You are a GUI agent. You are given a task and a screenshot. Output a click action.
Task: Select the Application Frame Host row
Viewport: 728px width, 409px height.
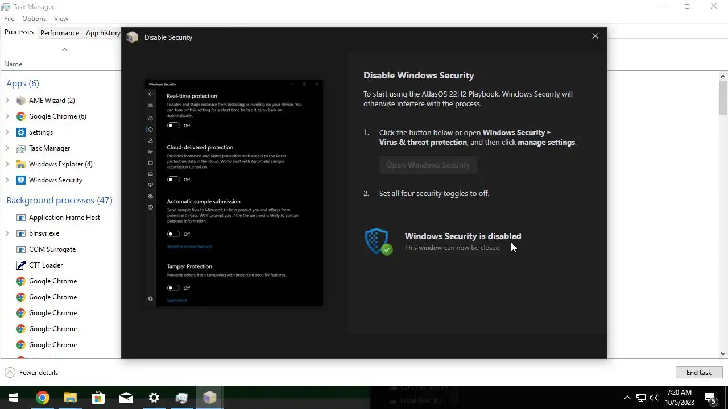point(60,218)
